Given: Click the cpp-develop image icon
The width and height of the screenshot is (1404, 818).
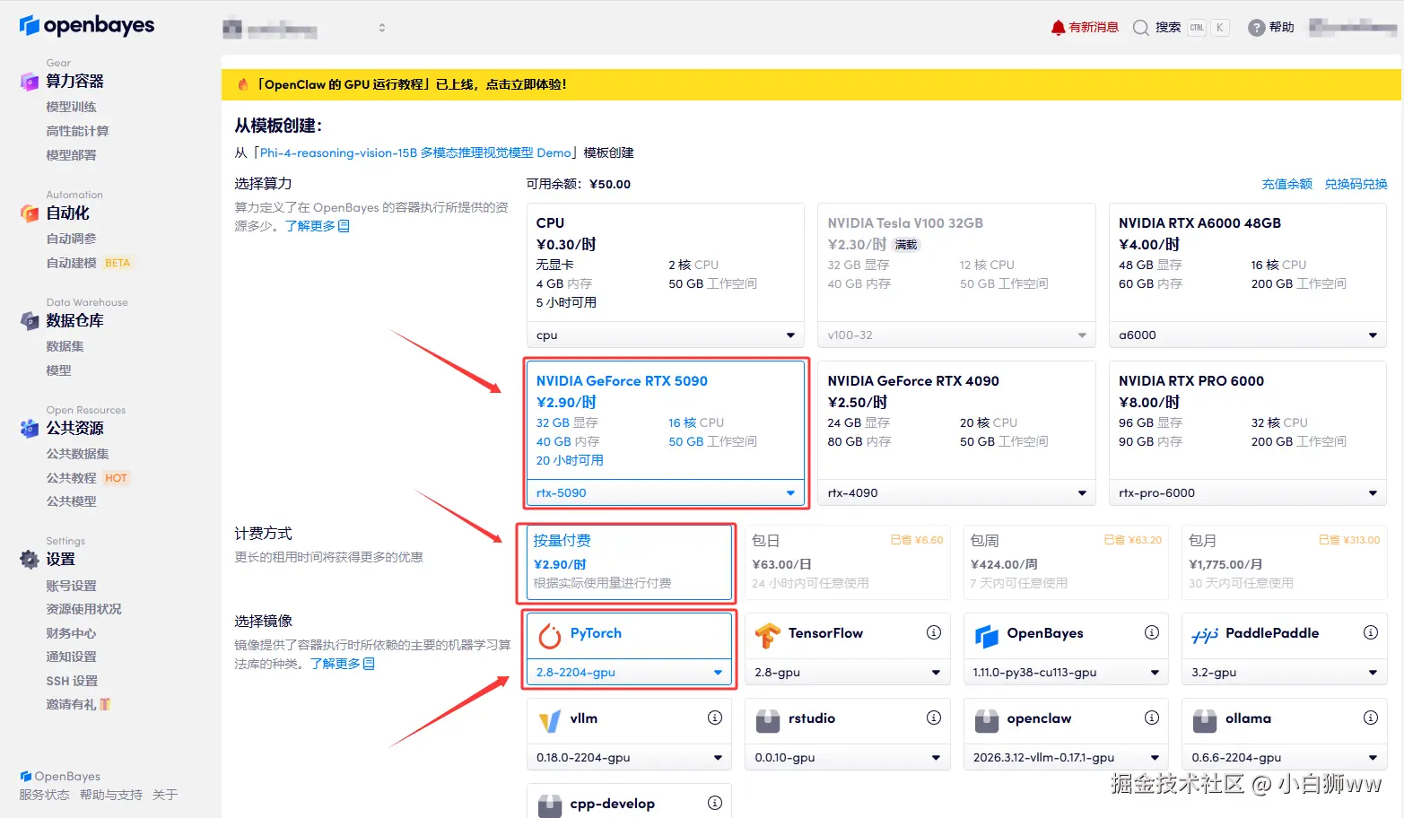Looking at the screenshot, I should coord(550,805).
